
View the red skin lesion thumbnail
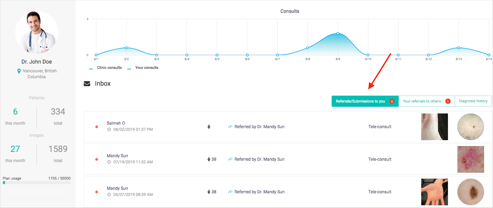tap(470, 159)
